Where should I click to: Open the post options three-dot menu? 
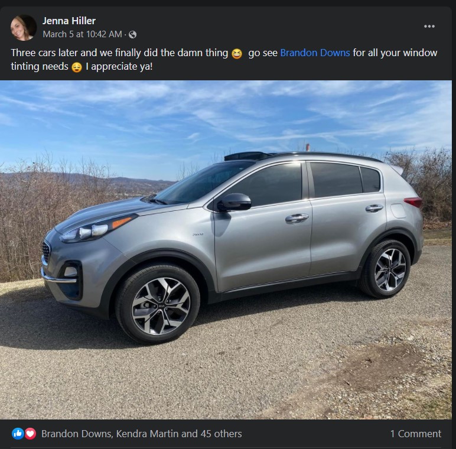(x=429, y=27)
